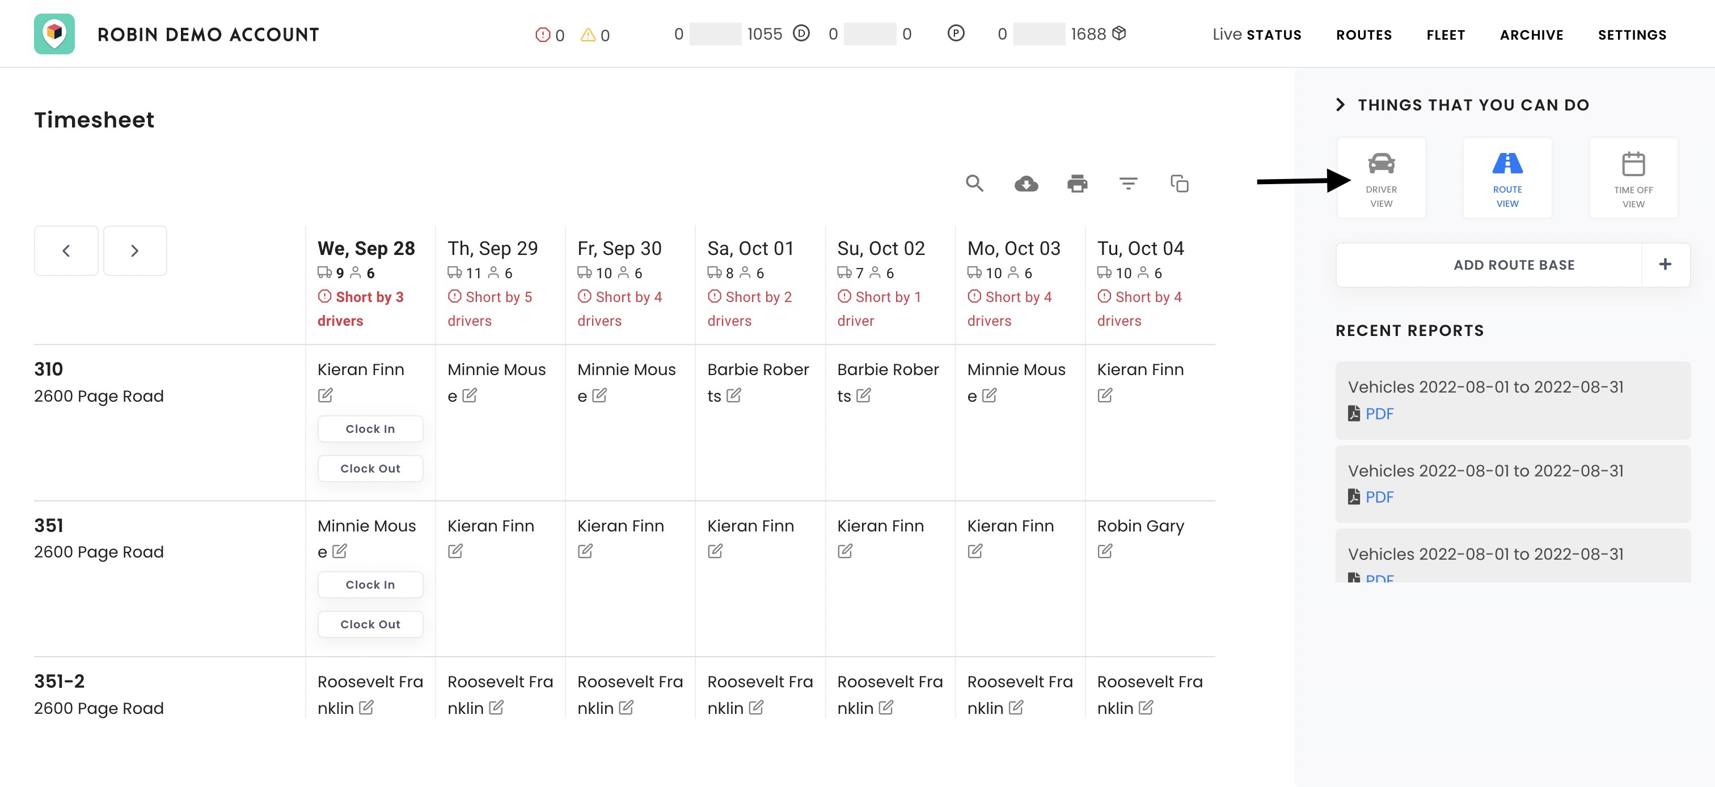
Task: Click the search magnifier icon
Action: (974, 183)
